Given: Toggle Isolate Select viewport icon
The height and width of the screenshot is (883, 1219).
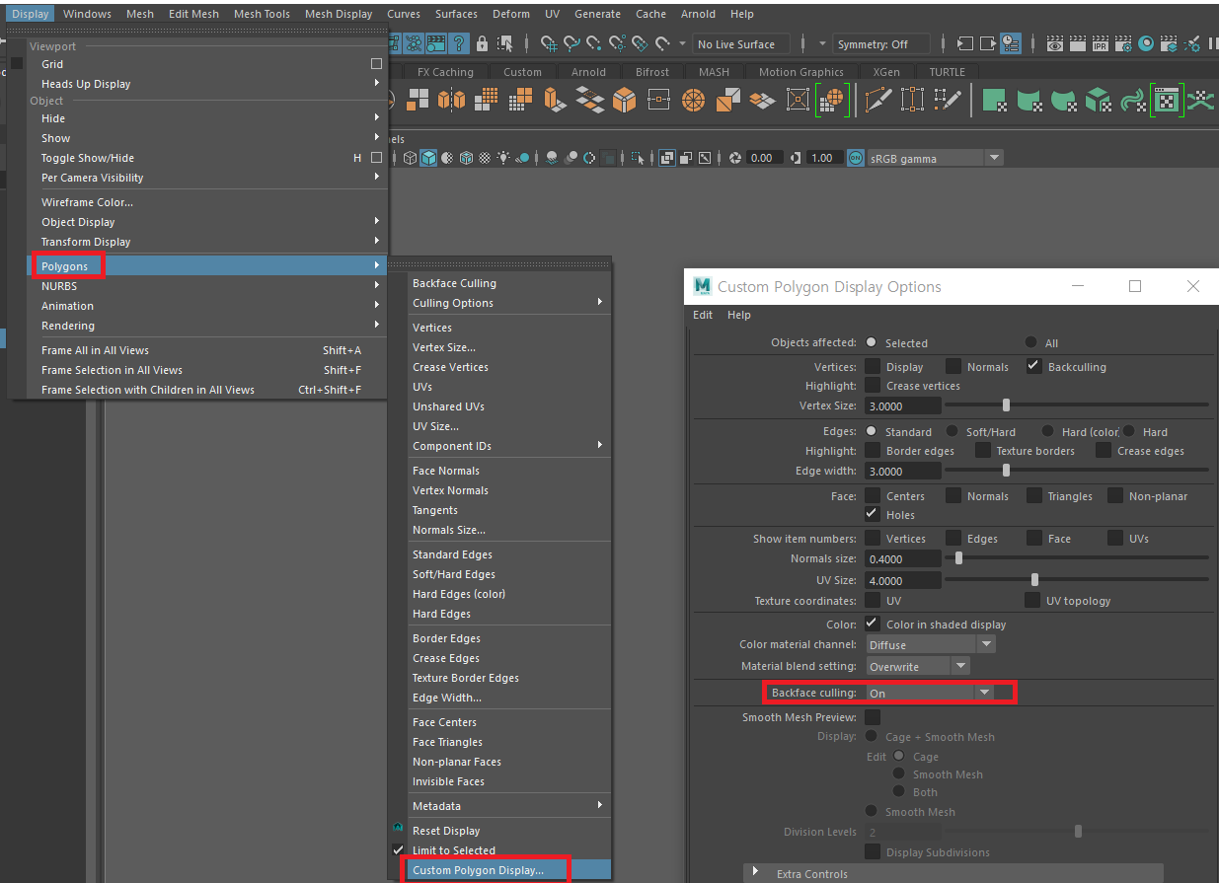Looking at the screenshot, I should click(637, 158).
